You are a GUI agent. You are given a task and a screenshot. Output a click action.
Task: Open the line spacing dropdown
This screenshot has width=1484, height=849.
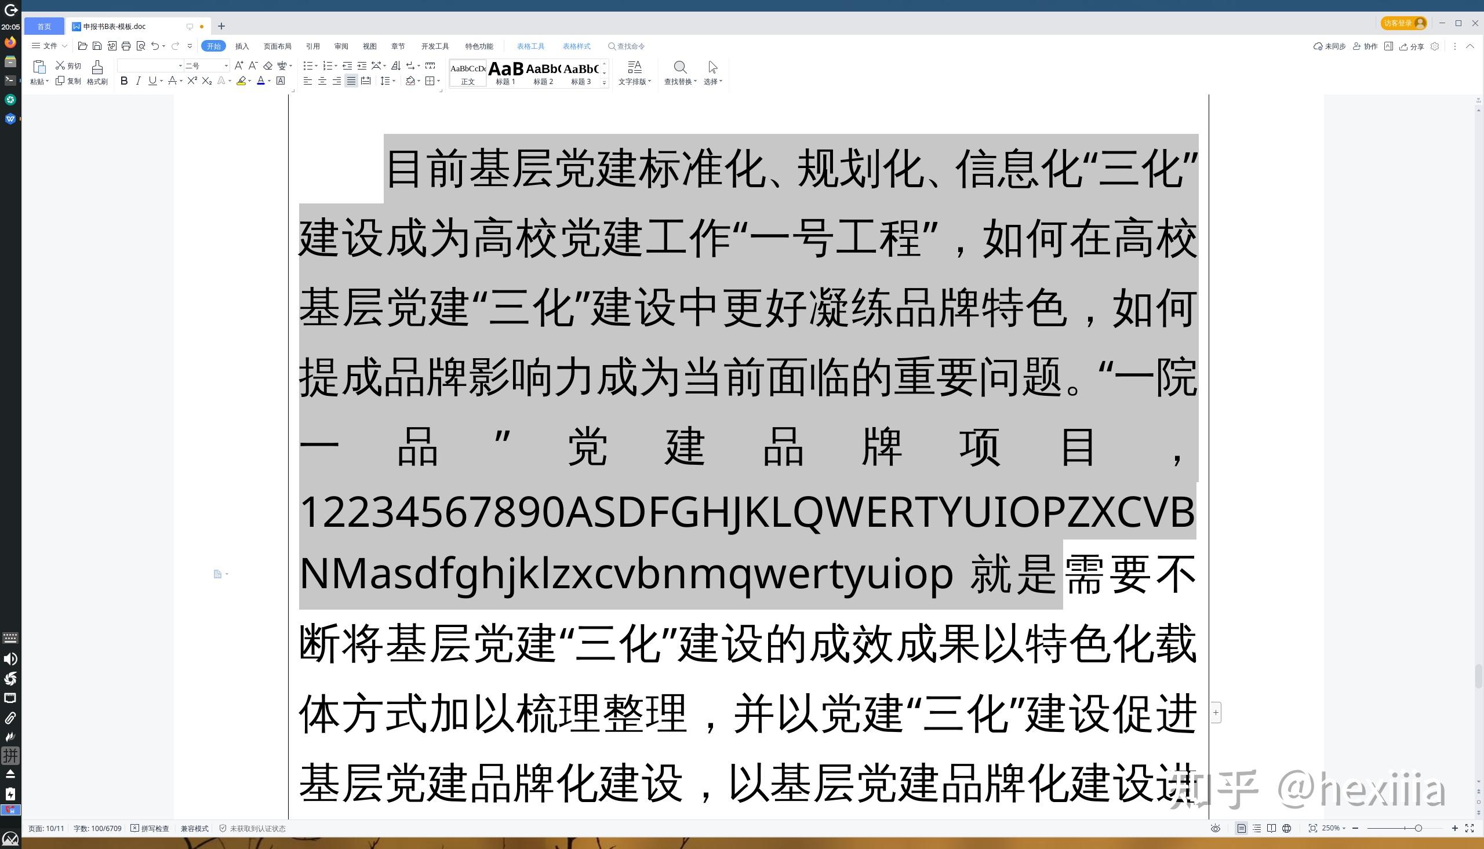tap(388, 81)
